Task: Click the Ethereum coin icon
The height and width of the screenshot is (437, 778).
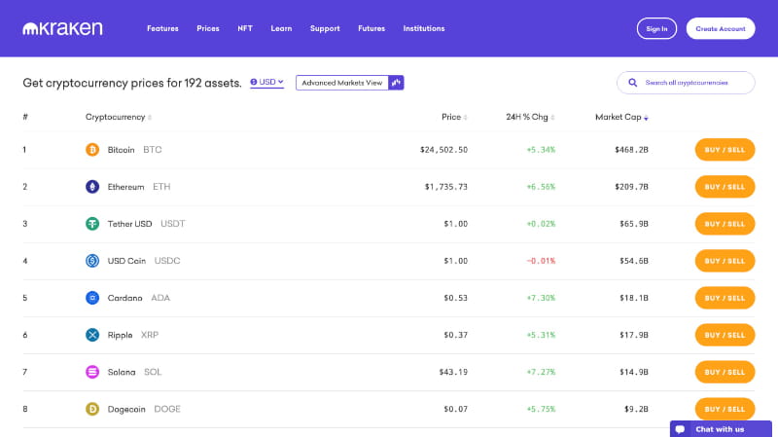Action: (x=92, y=187)
